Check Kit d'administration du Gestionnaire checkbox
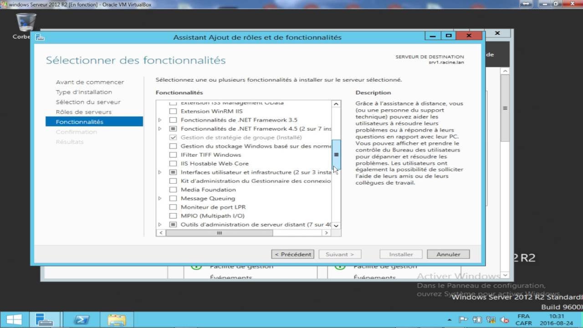Image resolution: width=583 pixels, height=328 pixels. click(173, 181)
